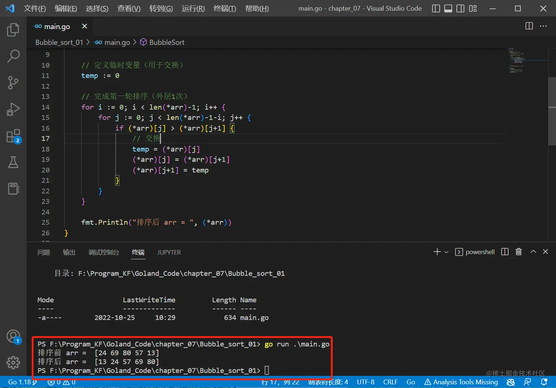Toggle primary side bar layout button

[x=436, y=8]
